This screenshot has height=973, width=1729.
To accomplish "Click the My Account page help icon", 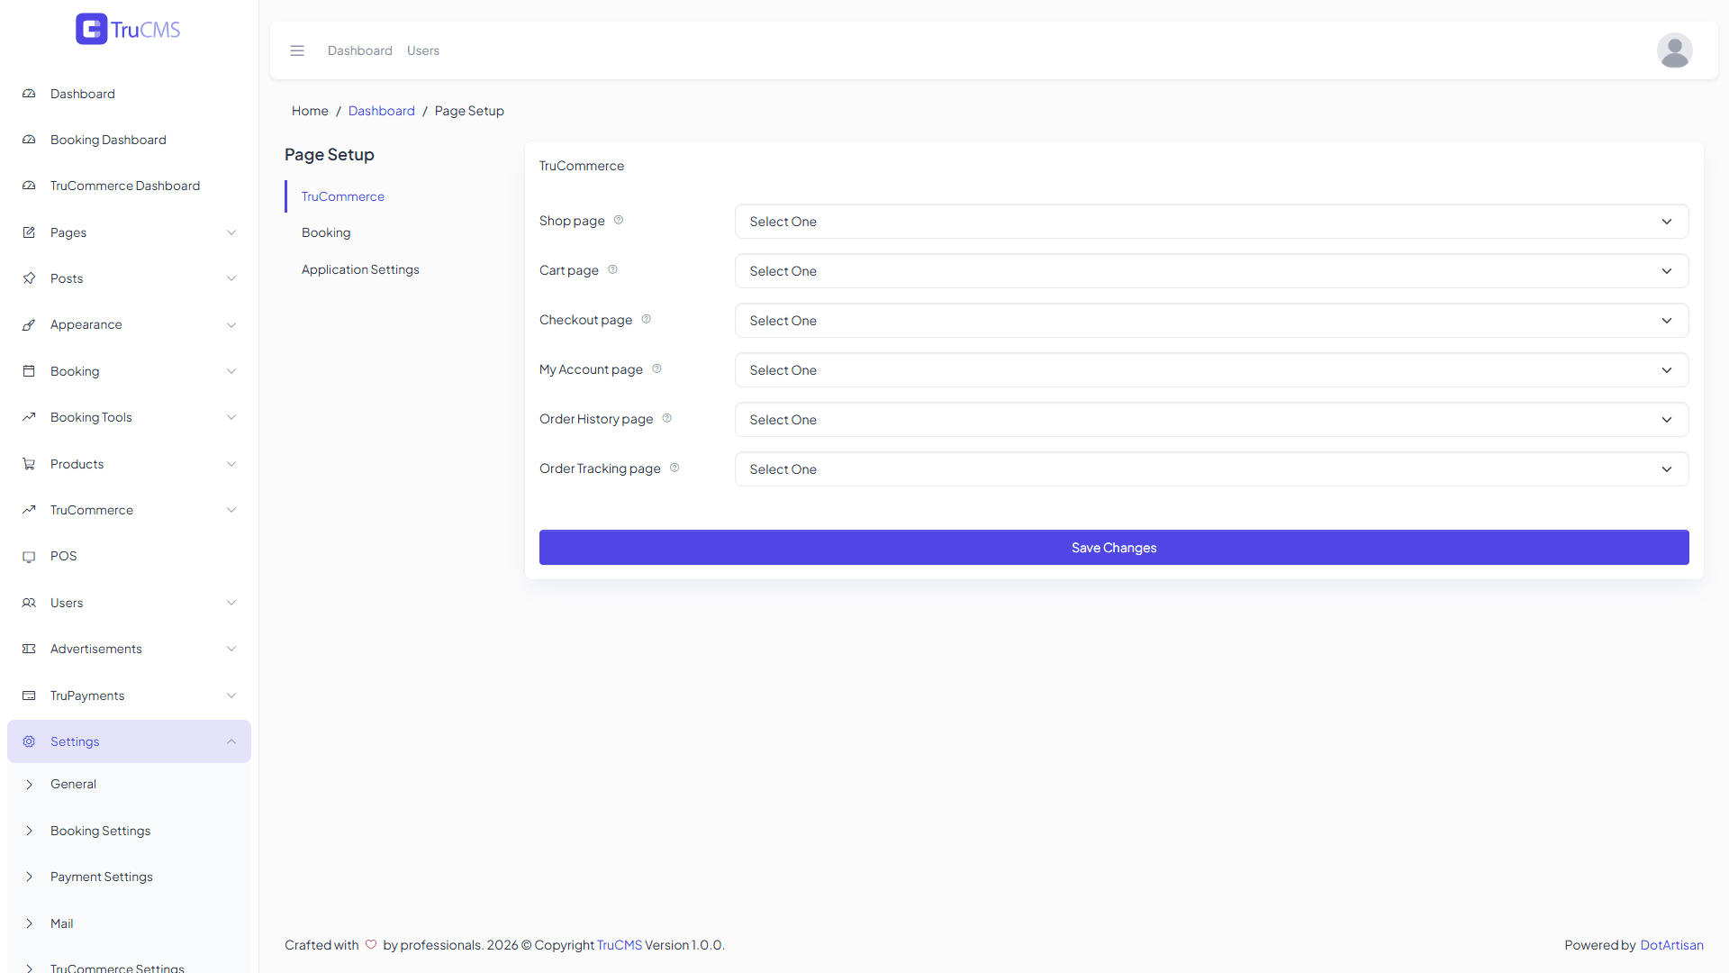I will pyautogui.click(x=656, y=368).
